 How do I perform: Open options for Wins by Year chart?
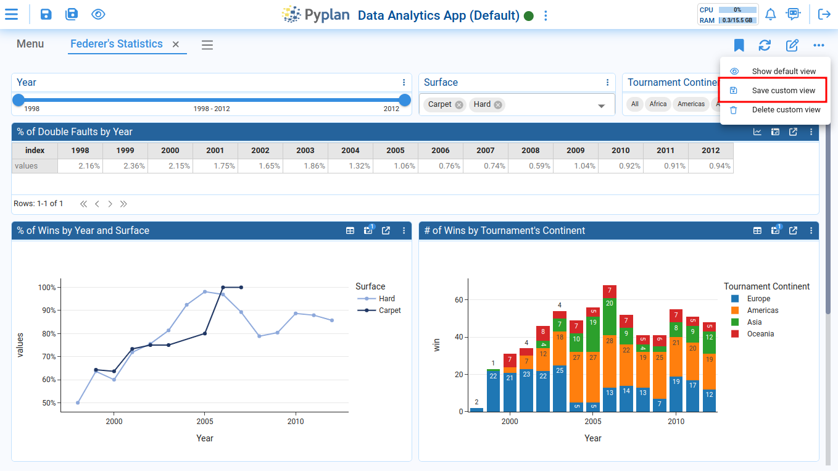point(404,230)
